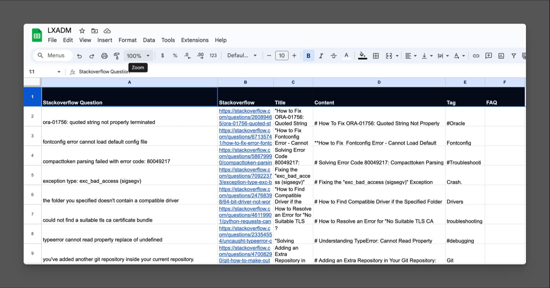This screenshot has height=288, width=550.
Task: Open the python-requests stackoverflow link
Action: click(245, 215)
